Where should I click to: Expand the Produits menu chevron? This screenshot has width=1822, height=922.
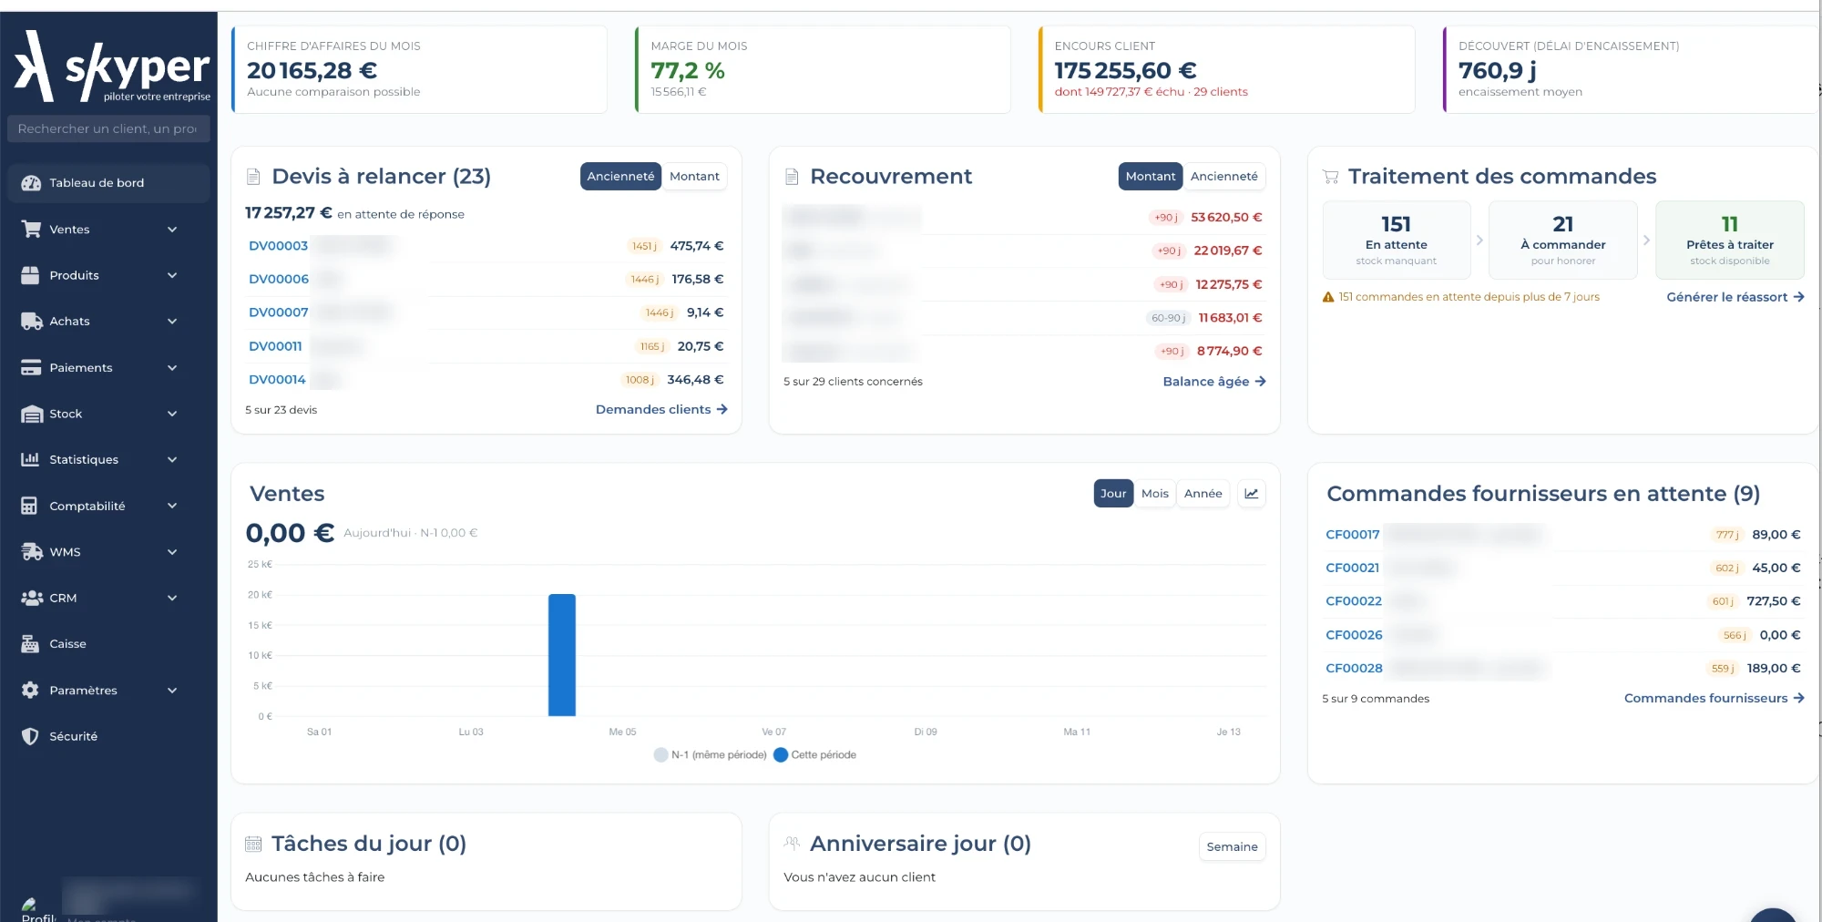(x=172, y=275)
